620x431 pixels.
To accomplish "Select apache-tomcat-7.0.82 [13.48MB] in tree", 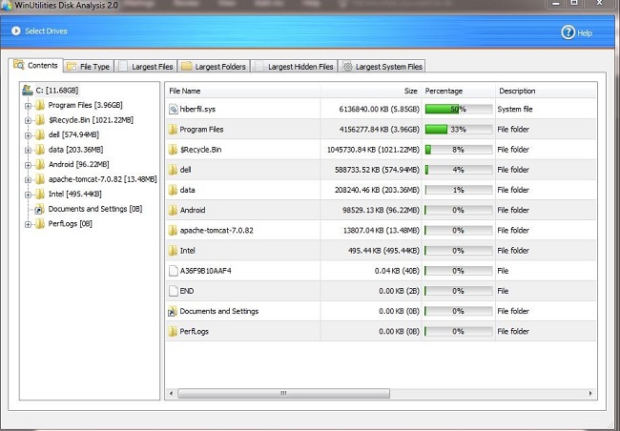I will pos(102,179).
